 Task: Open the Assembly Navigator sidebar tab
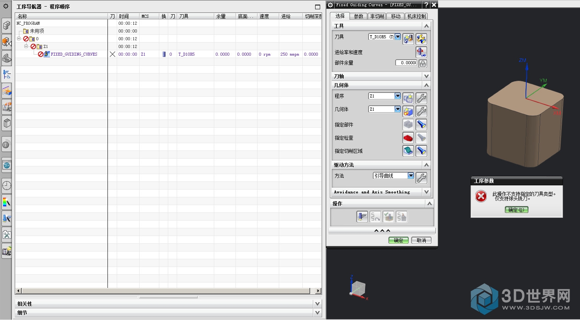coord(7,26)
